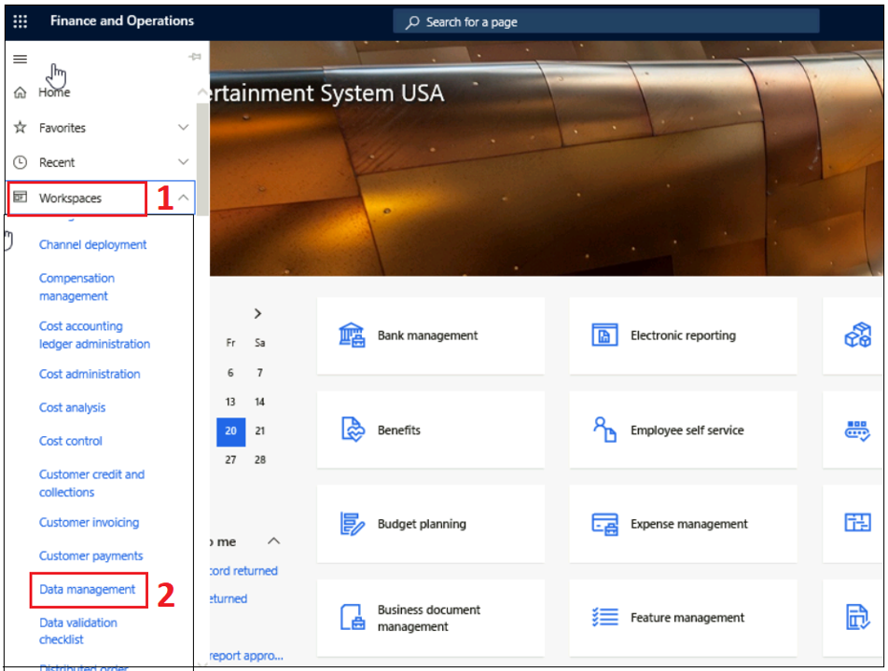Click the Feature management icon
The width and height of the screenshot is (888, 671).
point(604,617)
